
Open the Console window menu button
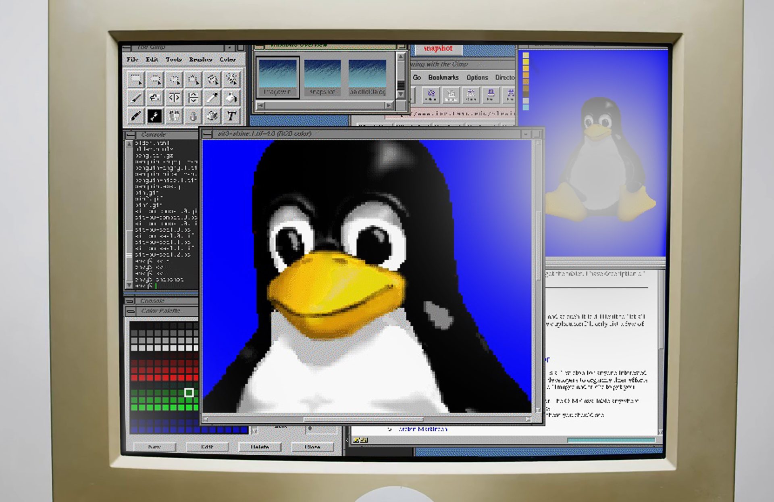(130, 135)
